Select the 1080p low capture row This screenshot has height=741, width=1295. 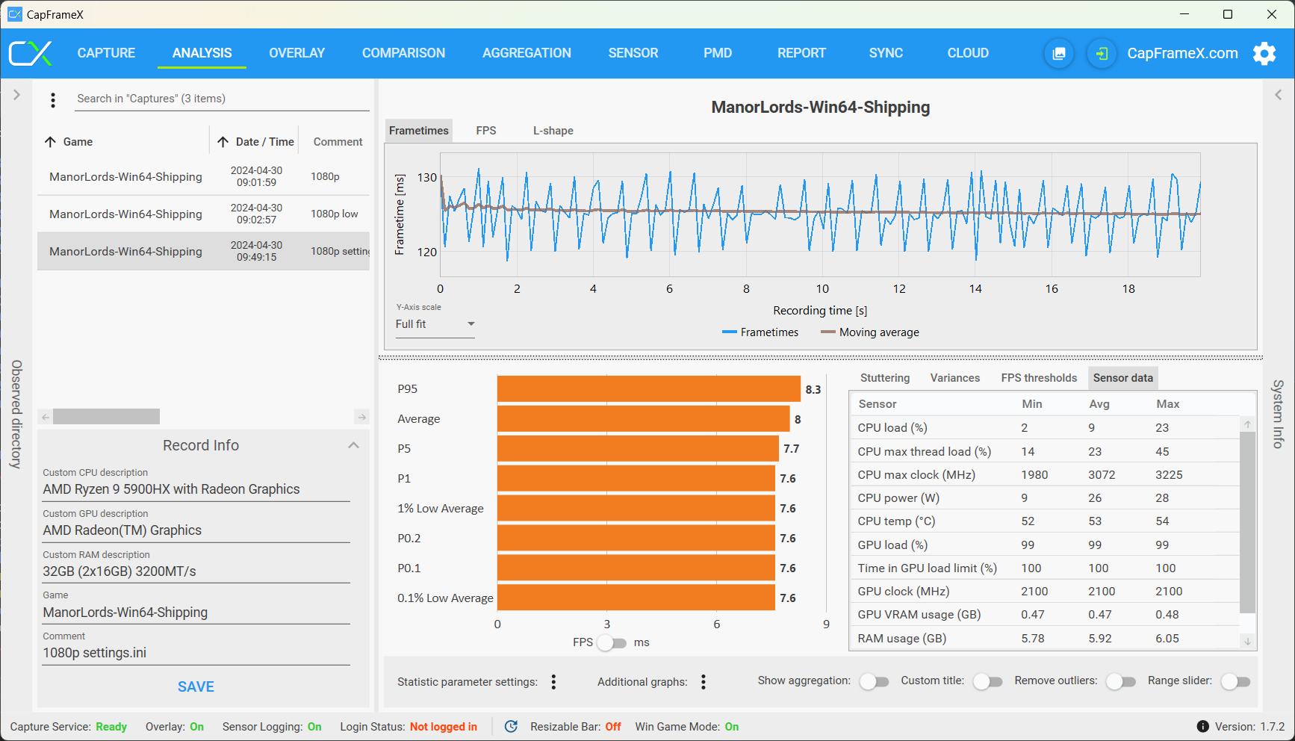point(203,214)
